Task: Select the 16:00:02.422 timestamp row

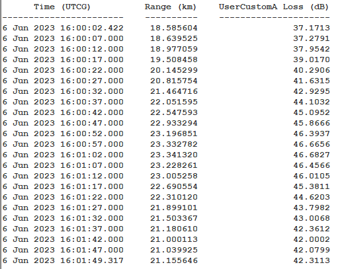Action: click(x=63, y=28)
